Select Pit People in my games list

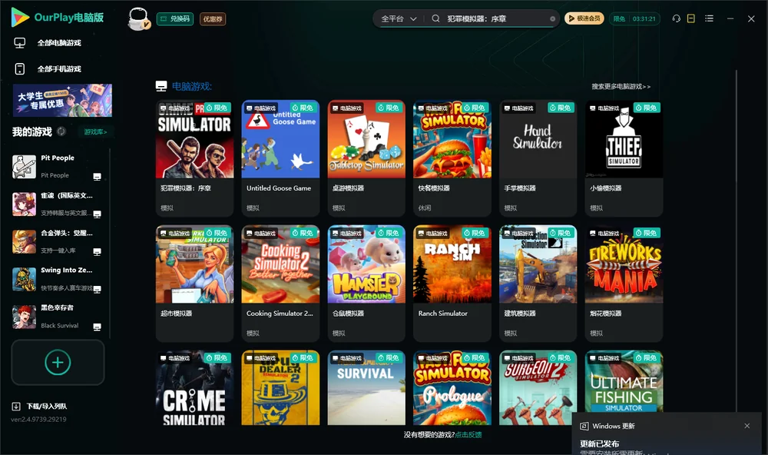pos(58,167)
